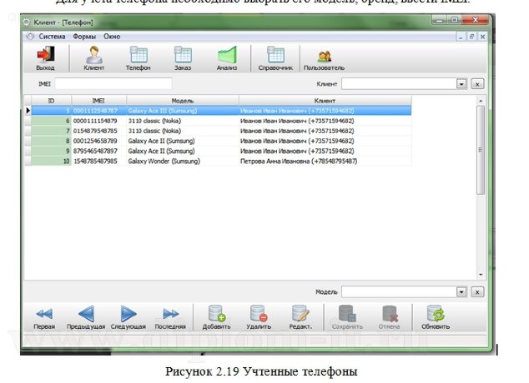Open the Справочник reference icon
Viewport: 529px width, 383px height.
[x=275, y=57]
